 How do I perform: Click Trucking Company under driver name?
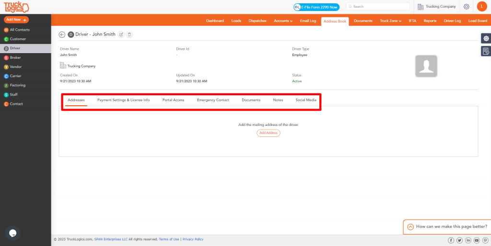click(82, 66)
